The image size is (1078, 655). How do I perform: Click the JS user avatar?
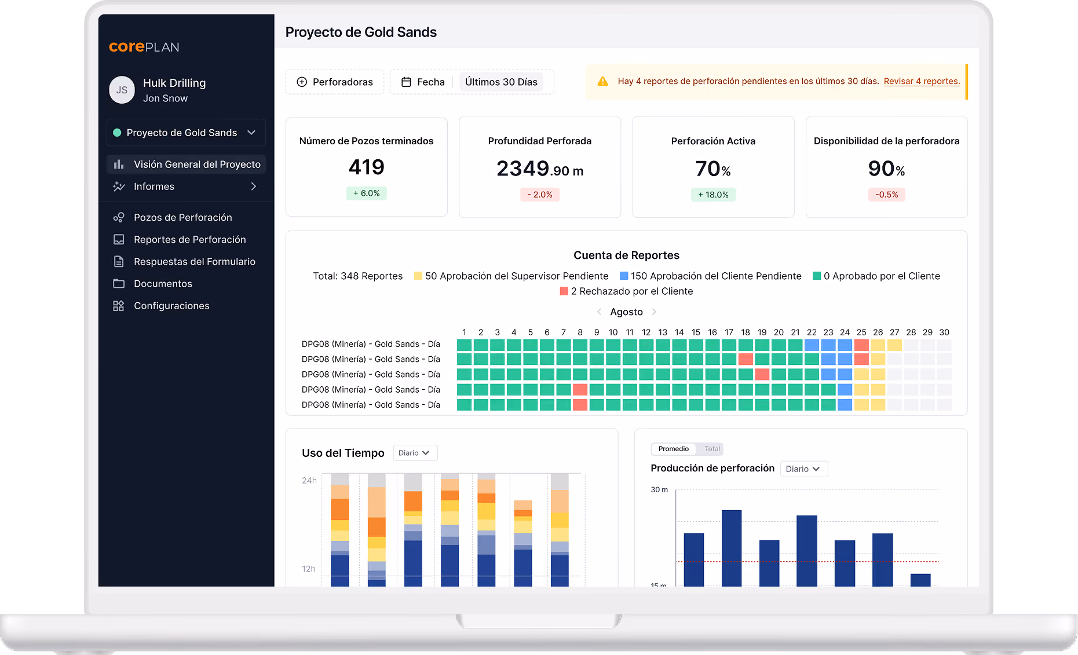[122, 90]
